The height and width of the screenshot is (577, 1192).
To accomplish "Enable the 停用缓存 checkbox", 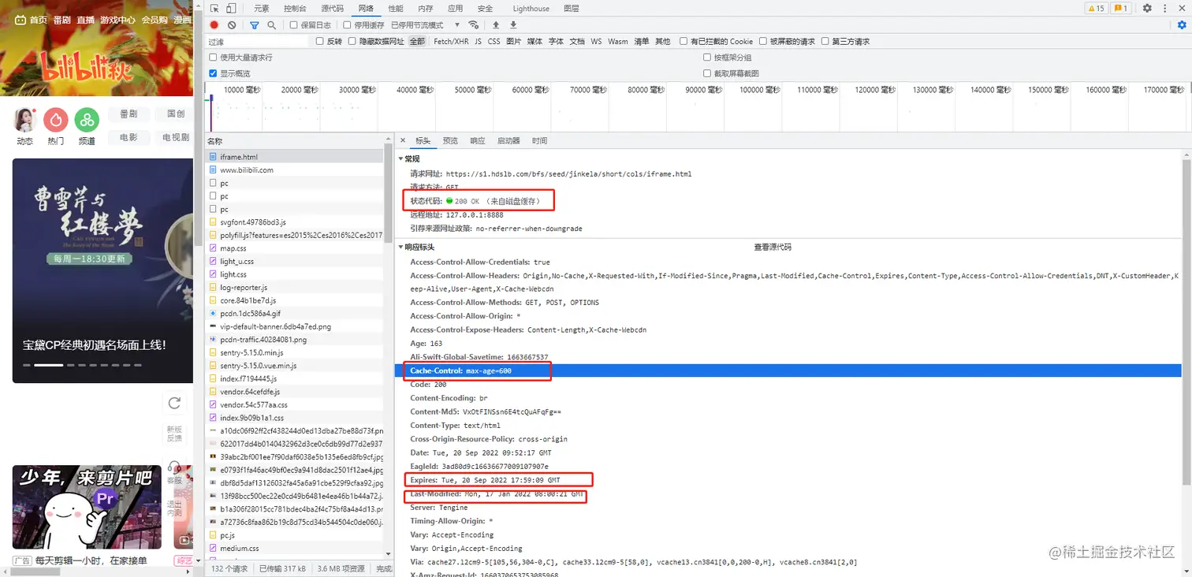I will (x=348, y=25).
